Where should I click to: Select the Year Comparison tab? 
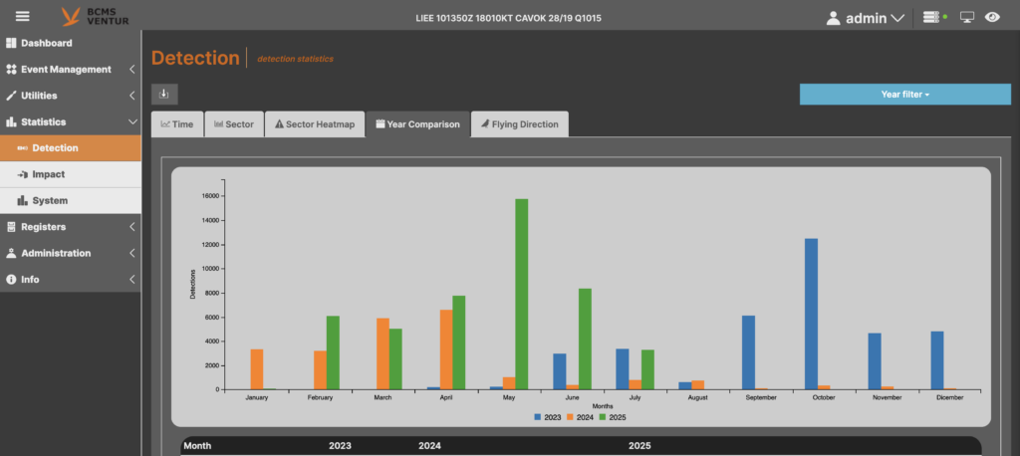point(417,124)
